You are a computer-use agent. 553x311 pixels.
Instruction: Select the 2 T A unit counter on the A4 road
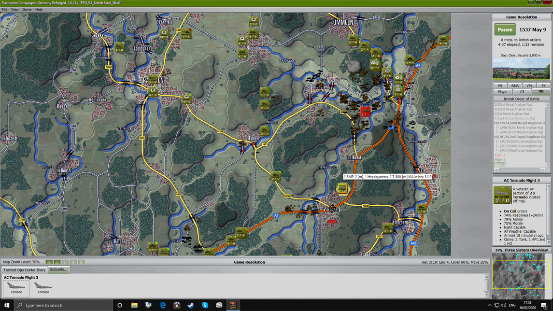coord(241,233)
